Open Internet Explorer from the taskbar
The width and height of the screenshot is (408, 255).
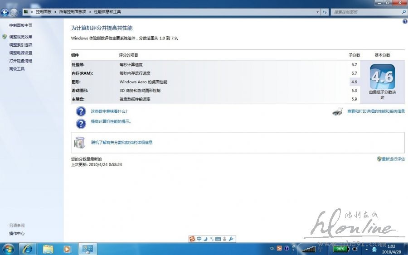[28, 249]
